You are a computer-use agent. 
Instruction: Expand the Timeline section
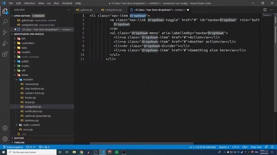(19, 143)
